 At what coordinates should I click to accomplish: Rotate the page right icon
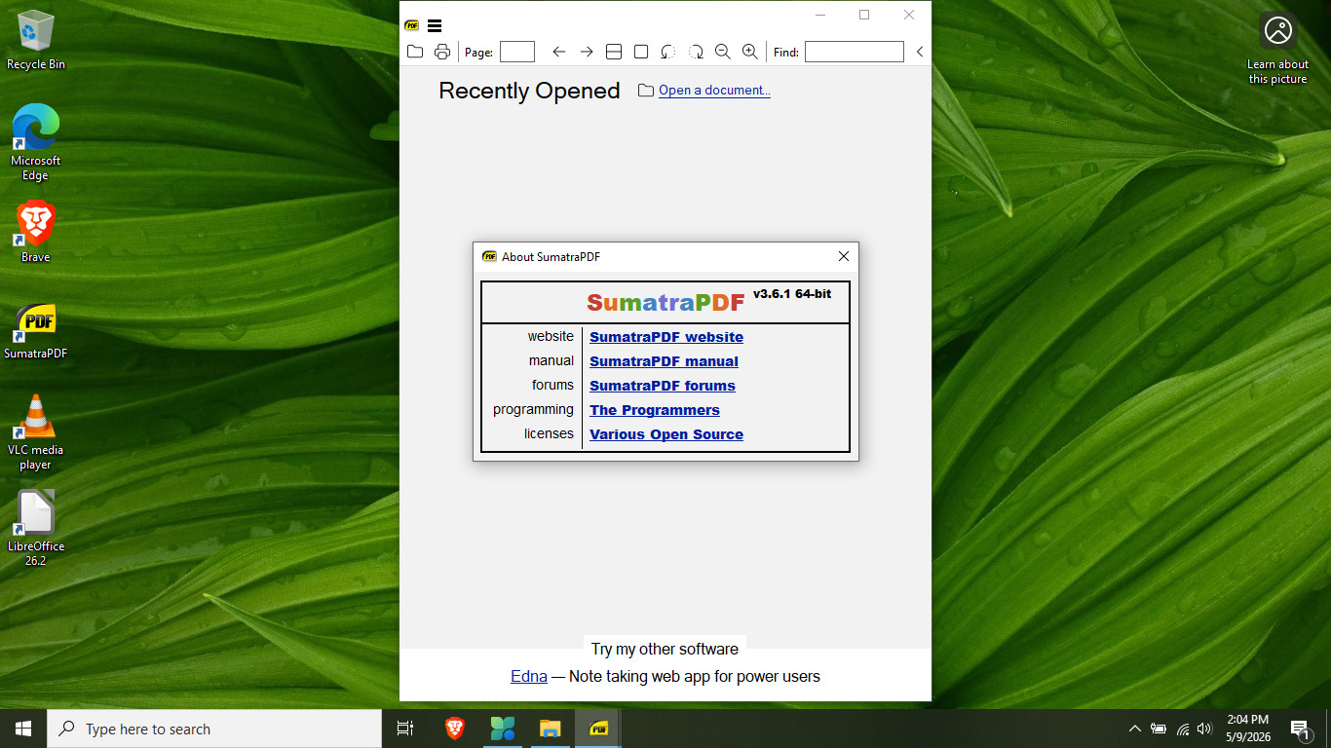click(696, 52)
